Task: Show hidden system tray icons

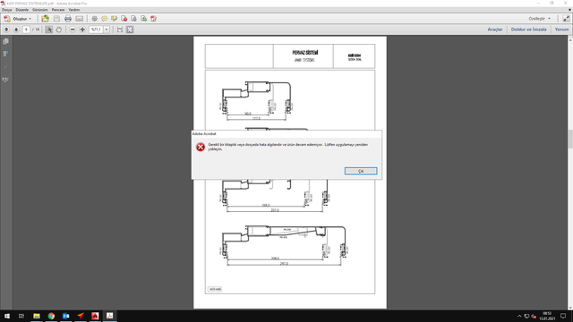Action: click(519, 316)
